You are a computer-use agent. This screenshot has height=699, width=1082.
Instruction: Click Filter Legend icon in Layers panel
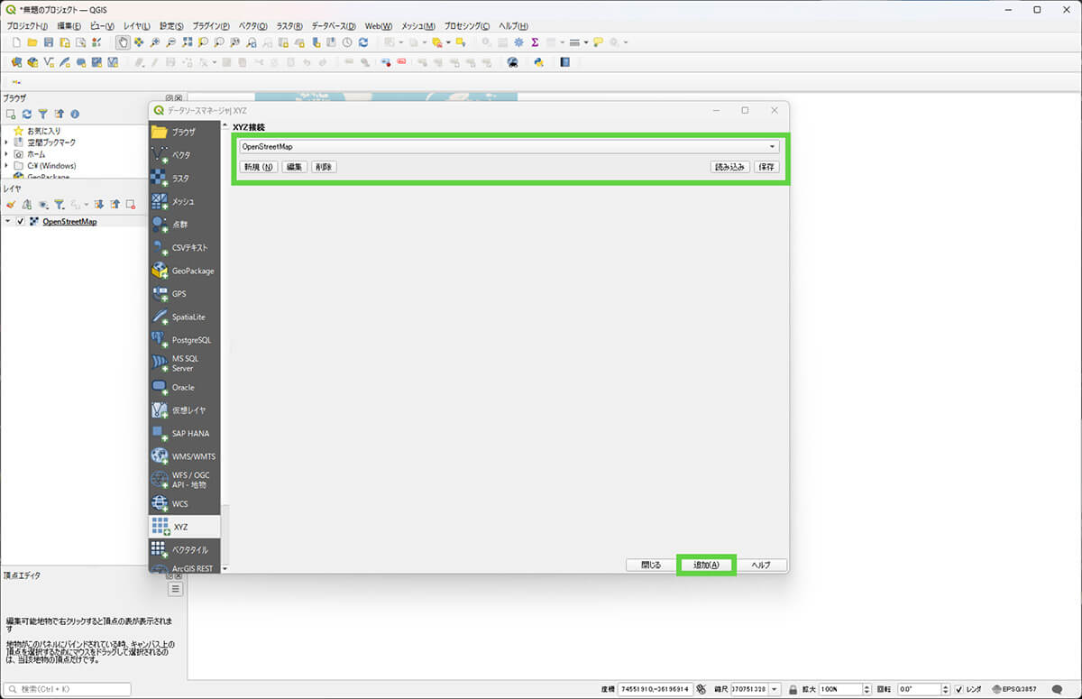(59, 205)
